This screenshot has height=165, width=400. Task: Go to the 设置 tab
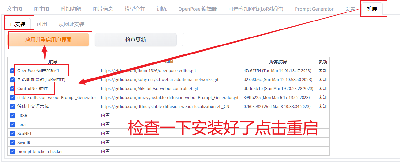click(350, 9)
